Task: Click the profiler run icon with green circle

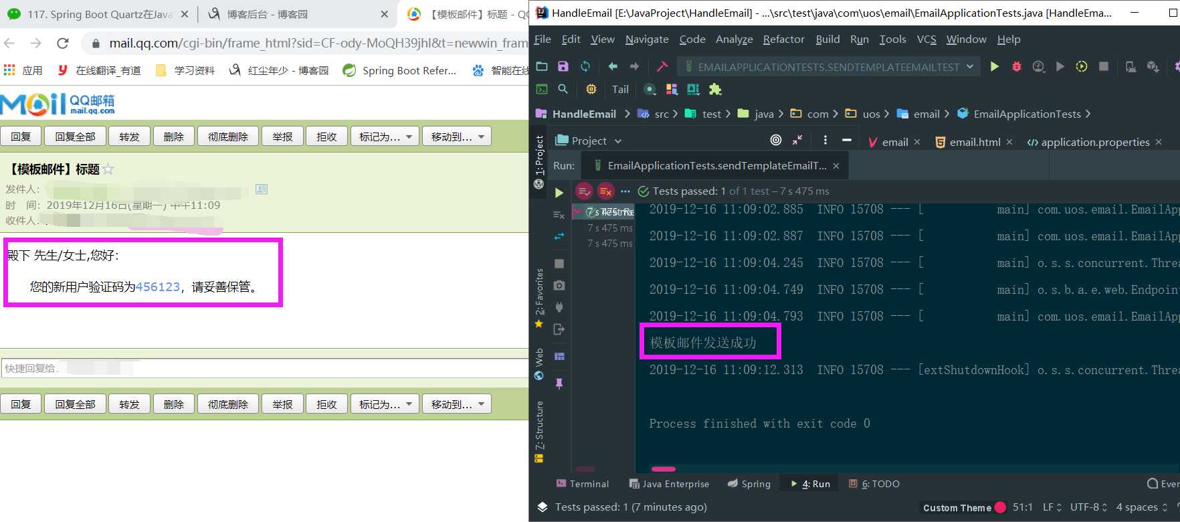Action: pyautogui.click(x=1082, y=66)
